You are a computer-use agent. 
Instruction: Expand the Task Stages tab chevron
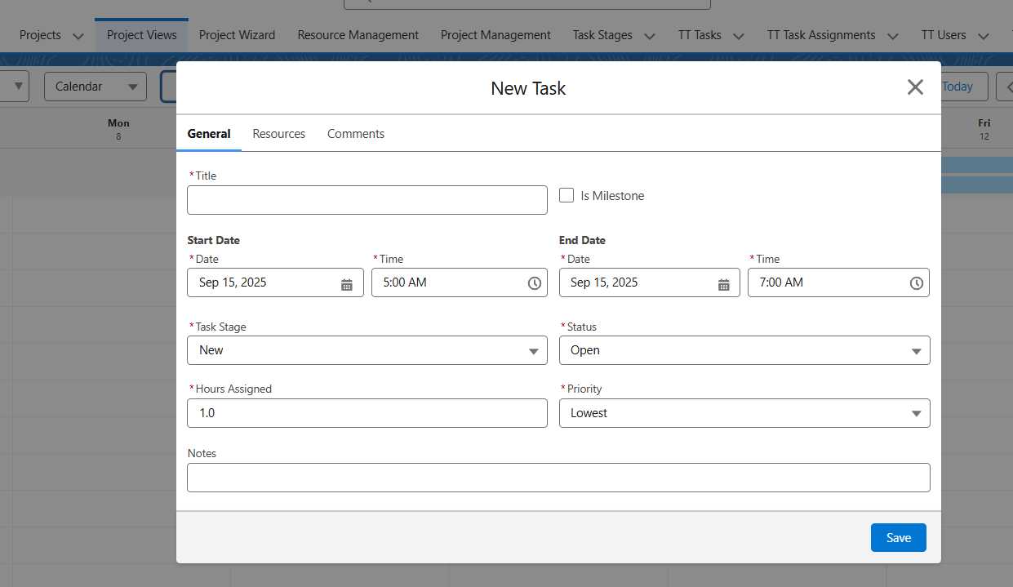(x=650, y=36)
